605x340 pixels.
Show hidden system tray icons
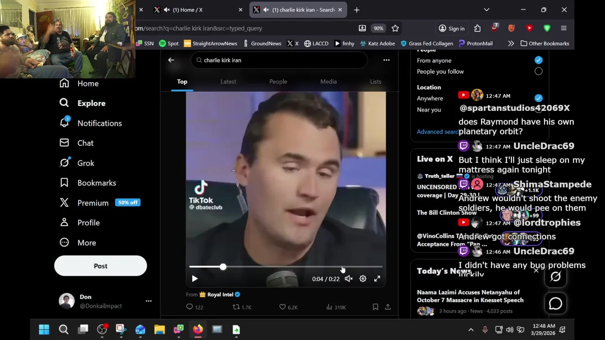coord(471,330)
